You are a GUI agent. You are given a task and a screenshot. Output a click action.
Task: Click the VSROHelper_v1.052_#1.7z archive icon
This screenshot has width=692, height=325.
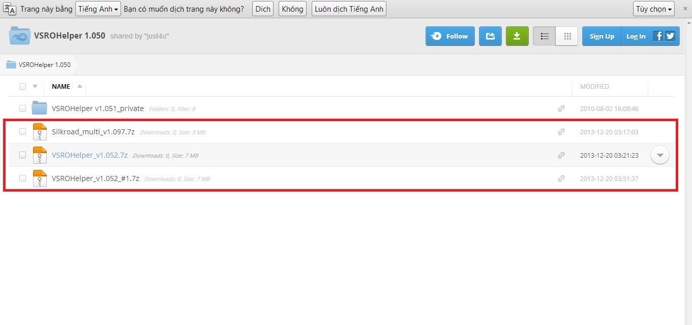point(39,178)
